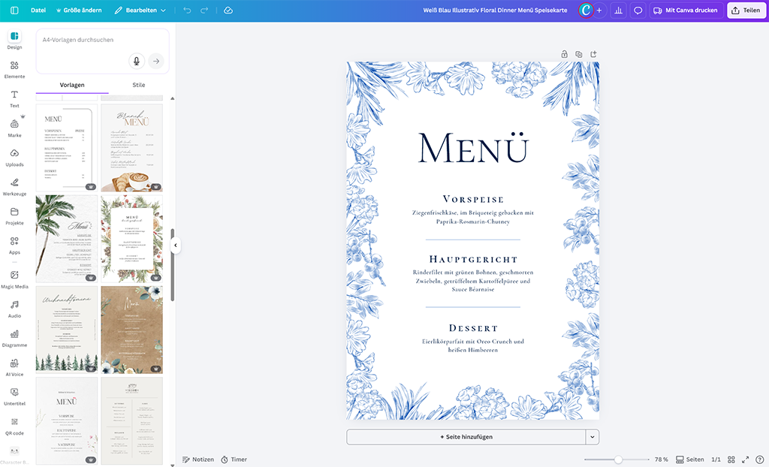
Task: Activate microphone voice search icon
Action: [137, 61]
